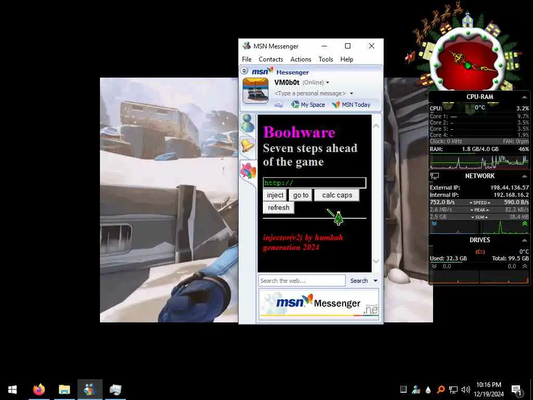This screenshot has height=400, width=533.
Task: Open the My Space link
Action: (313, 105)
